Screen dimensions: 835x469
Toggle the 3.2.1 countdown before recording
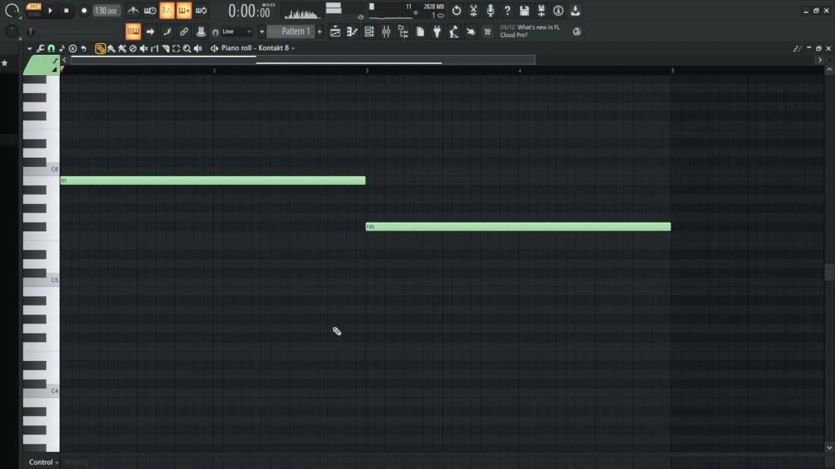[x=167, y=10]
